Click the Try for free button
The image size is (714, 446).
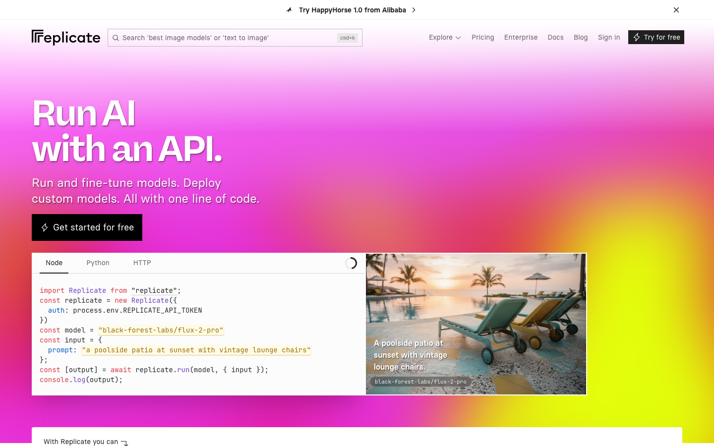click(656, 37)
